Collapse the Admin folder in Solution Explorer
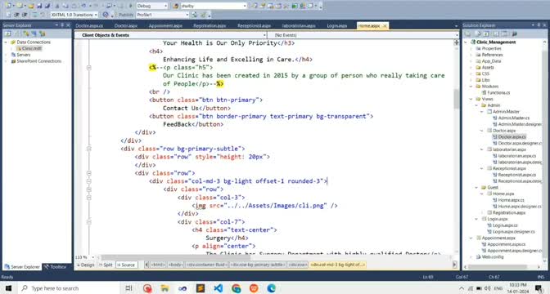 476,105
